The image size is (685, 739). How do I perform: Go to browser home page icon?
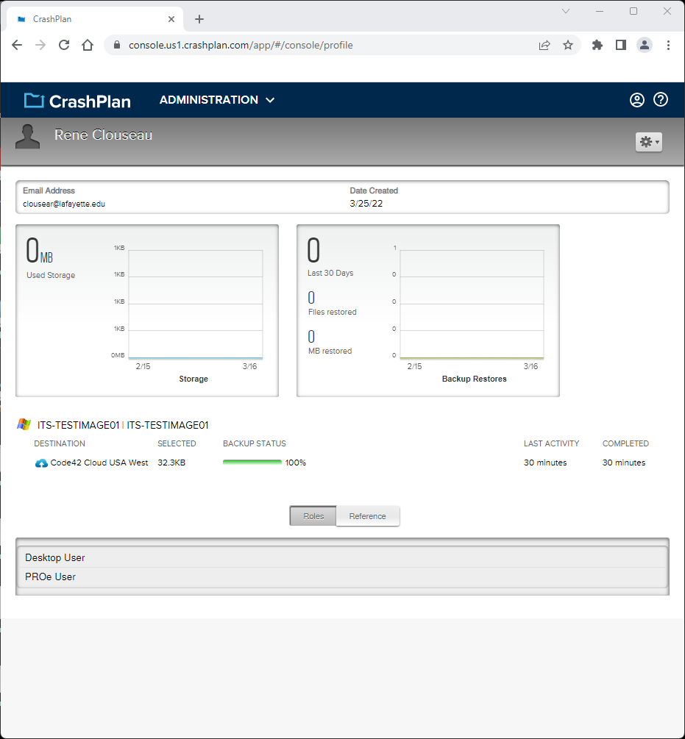point(88,46)
